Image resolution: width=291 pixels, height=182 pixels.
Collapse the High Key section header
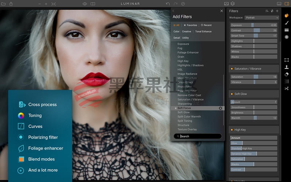(x=254, y=130)
